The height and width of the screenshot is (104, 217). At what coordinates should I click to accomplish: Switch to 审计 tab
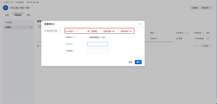(x=29, y=15)
